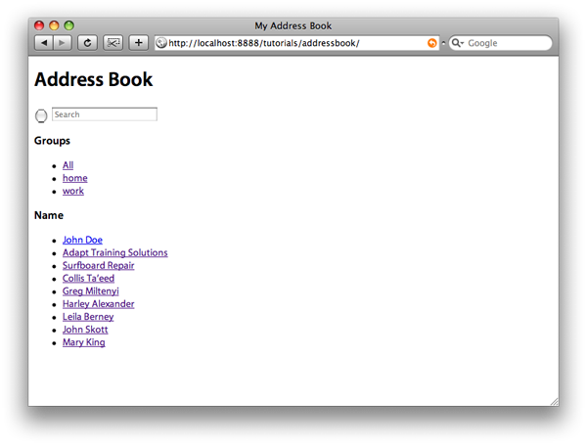Open the Surfboard Repair contact
The height and width of the screenshot is (445, 587).
click(98, 265)
